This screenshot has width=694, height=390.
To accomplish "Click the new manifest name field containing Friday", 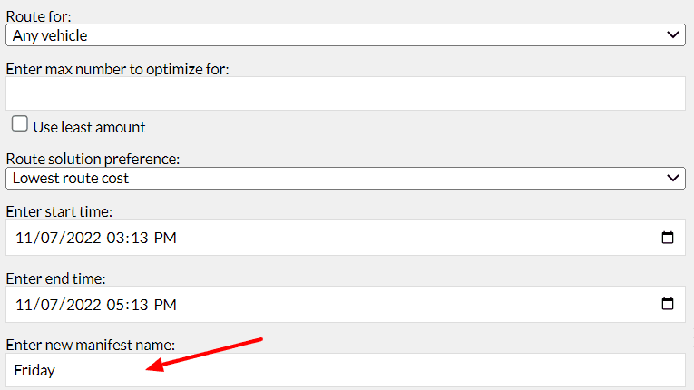I will 345,370.
